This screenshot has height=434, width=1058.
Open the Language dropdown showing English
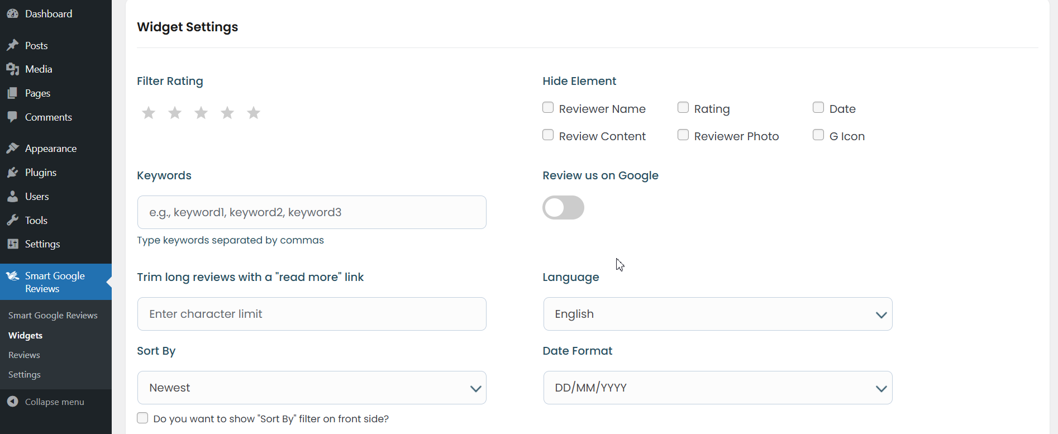coord(718,314)
